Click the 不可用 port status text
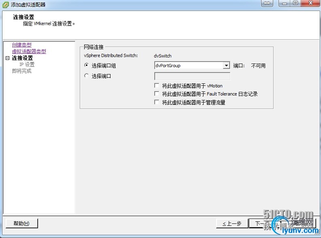The width and height of the screenshot is (321, 238). pyautogui.click(x=258, y=66)
